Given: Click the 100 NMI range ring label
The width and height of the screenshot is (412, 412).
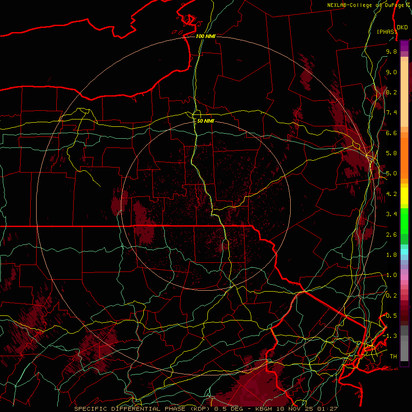Looking at the screenshot, I should (x=206, y=36).
